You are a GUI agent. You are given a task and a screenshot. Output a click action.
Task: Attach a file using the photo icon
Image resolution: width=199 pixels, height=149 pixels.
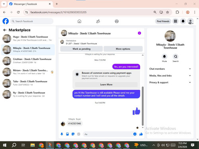[67, 134]
